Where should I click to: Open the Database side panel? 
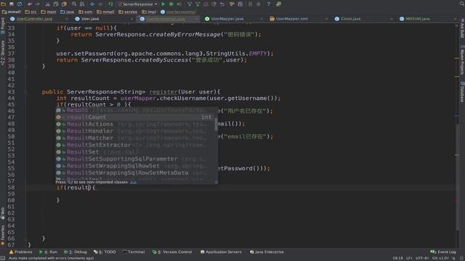point(462,92)
